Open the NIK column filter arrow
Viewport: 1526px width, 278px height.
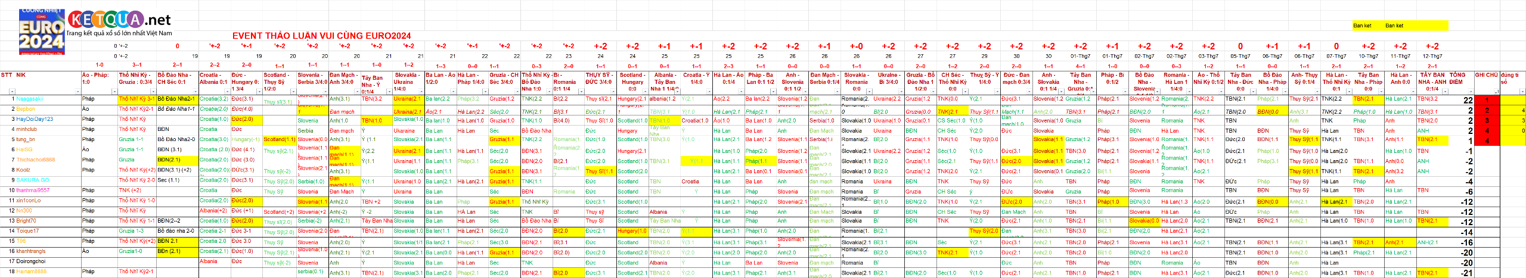[77, 92]
